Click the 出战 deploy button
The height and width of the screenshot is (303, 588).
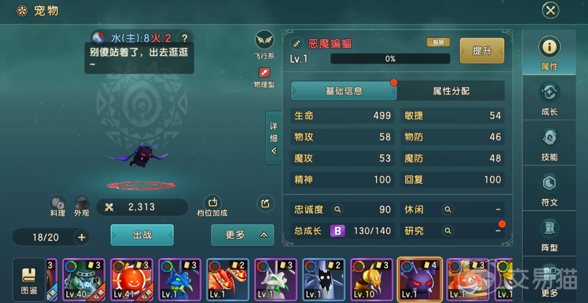[x=142, y=235]
